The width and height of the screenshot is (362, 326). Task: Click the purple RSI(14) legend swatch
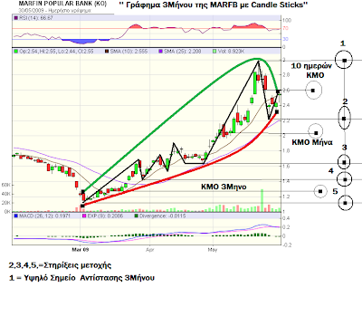16,18
